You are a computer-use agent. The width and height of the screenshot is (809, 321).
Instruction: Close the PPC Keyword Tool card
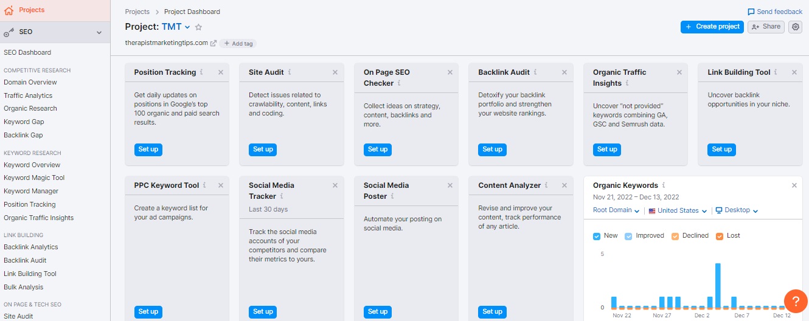[220, 185]
